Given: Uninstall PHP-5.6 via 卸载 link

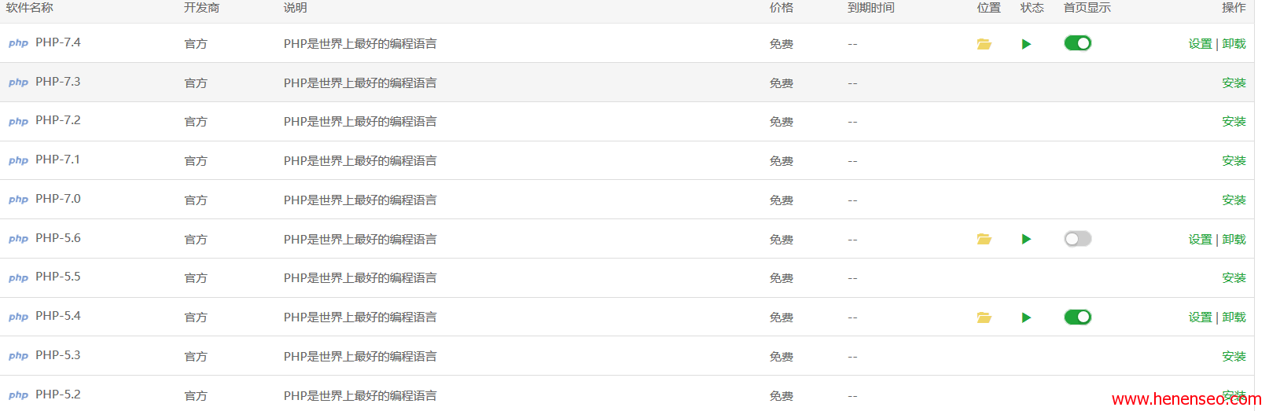Looking at the screenshot, I should click(x=1234, y=240).
